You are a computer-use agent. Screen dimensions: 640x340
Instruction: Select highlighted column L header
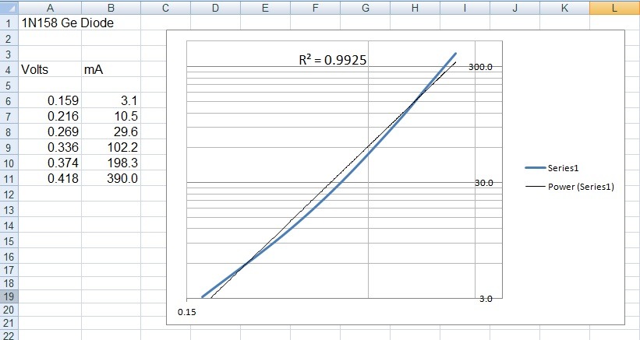(615, 8)
